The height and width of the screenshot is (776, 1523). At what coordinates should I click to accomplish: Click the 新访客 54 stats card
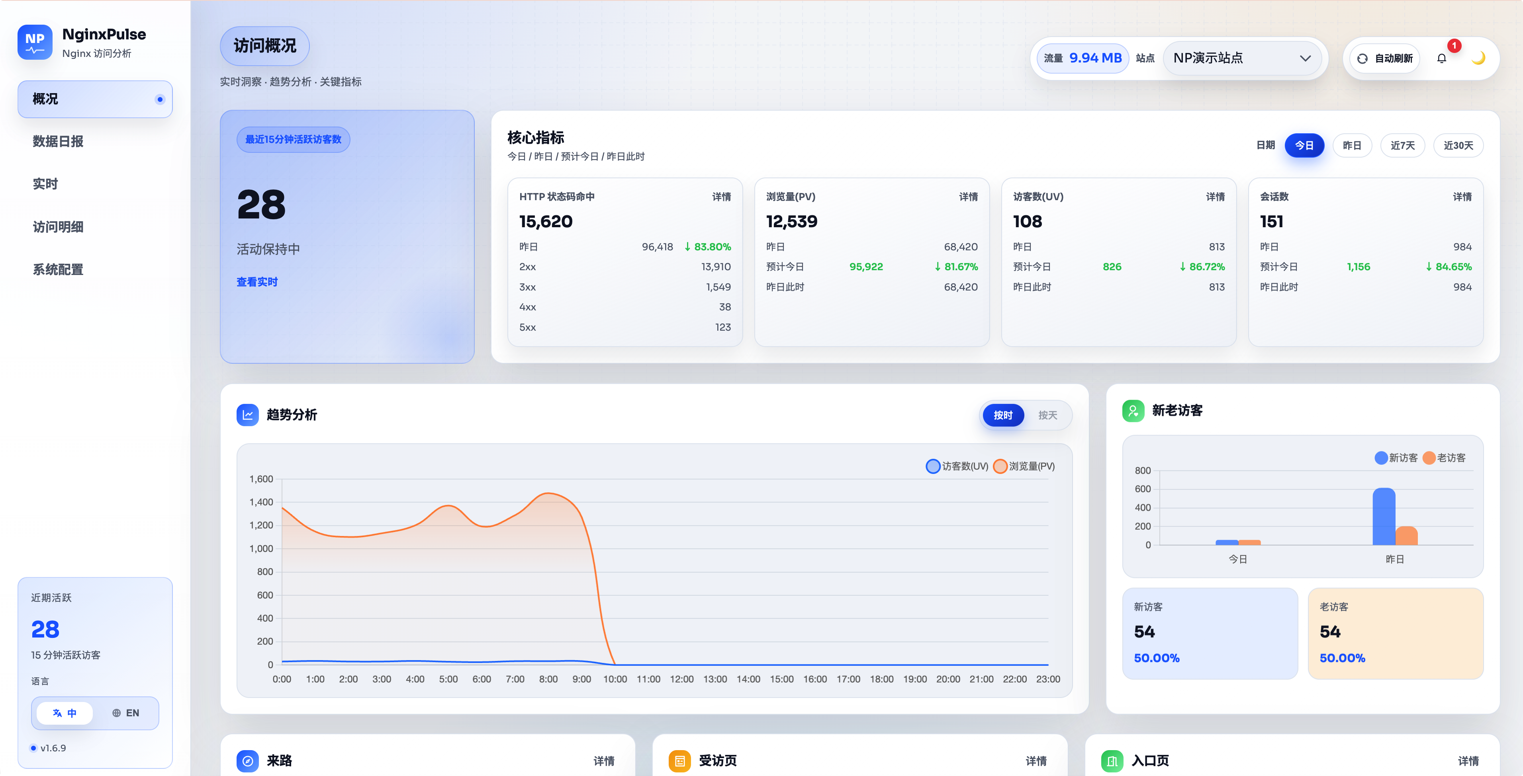(1210, 633)
